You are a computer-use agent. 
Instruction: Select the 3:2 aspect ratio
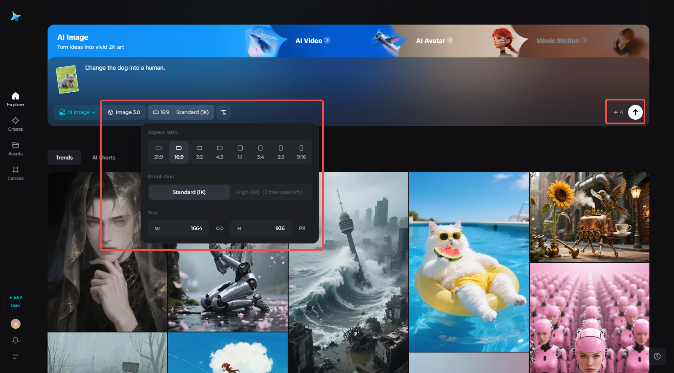click(x=199, y=152)
